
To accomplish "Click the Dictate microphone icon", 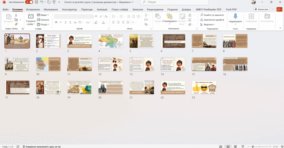I will coord(235,17).
